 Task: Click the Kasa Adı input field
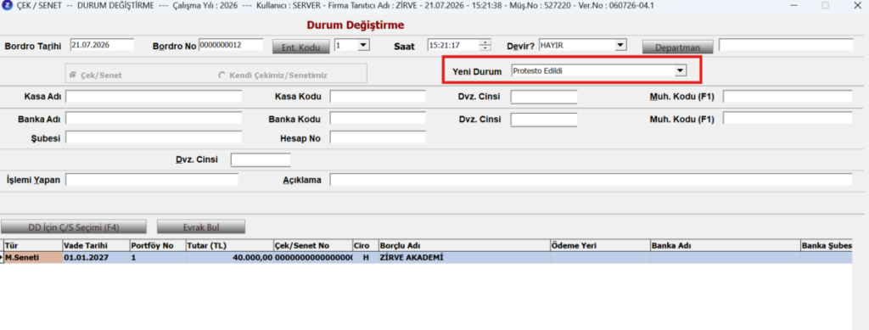tap(154, 97)
